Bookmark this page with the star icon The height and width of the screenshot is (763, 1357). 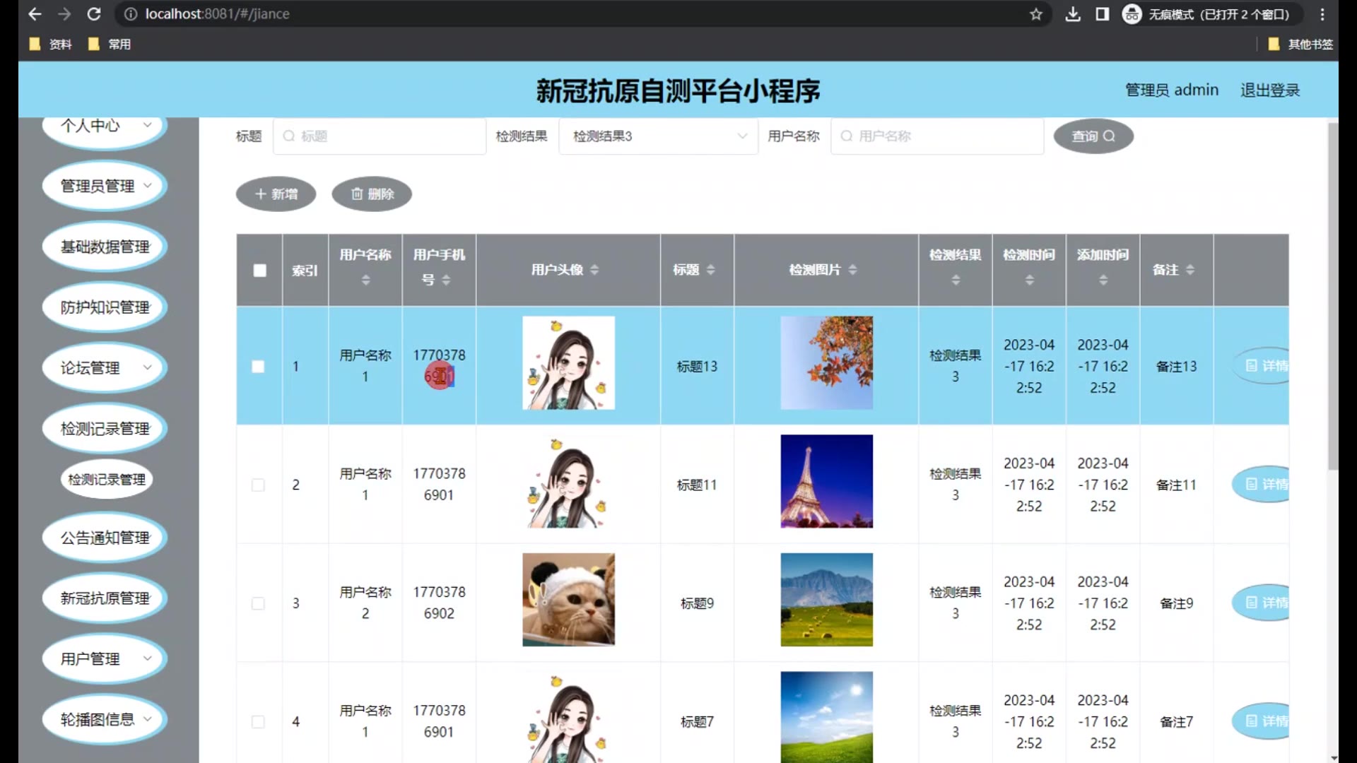[x=1036, y=14]
